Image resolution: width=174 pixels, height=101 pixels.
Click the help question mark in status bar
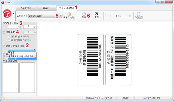coord(3,98)
